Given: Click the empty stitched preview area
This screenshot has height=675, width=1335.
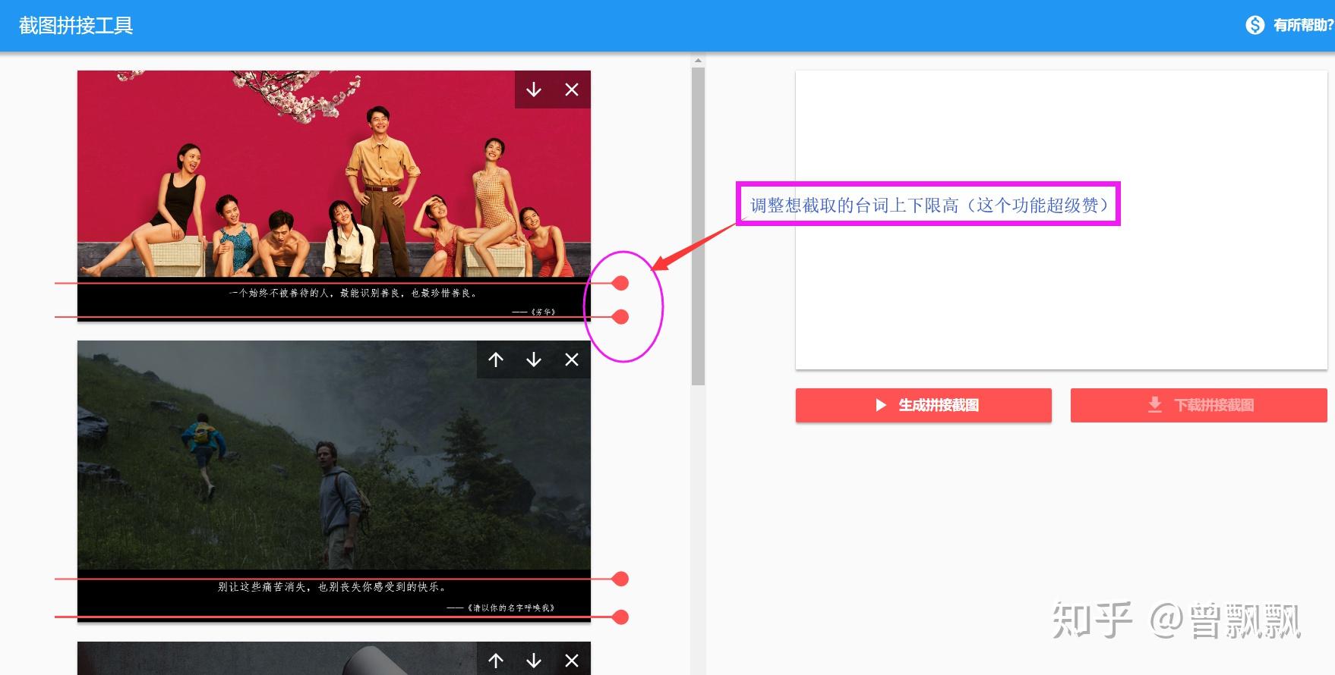Looking at the screenshot, I should click(1061, 220).
